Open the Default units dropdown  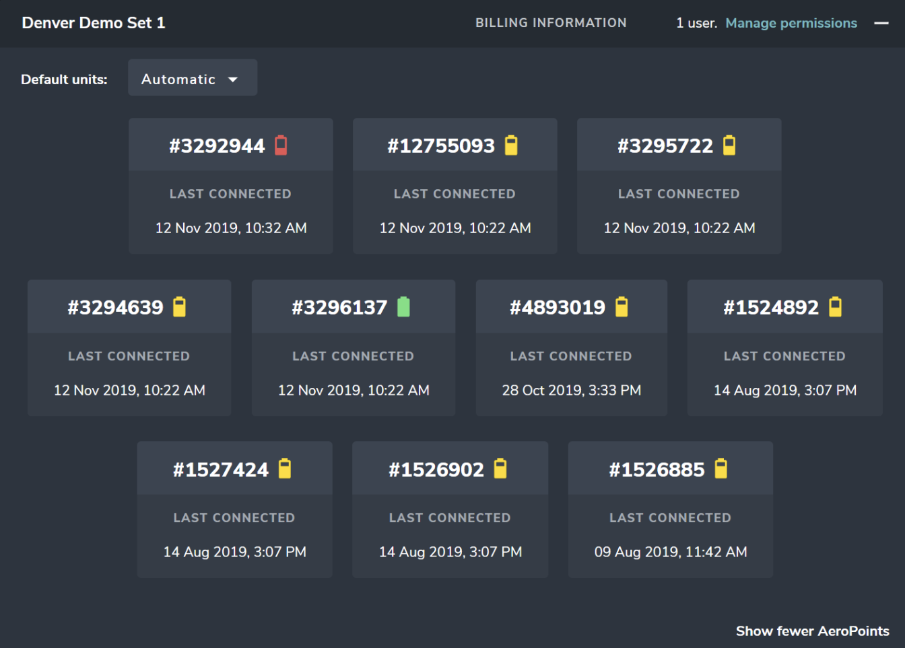click(192, 77)
